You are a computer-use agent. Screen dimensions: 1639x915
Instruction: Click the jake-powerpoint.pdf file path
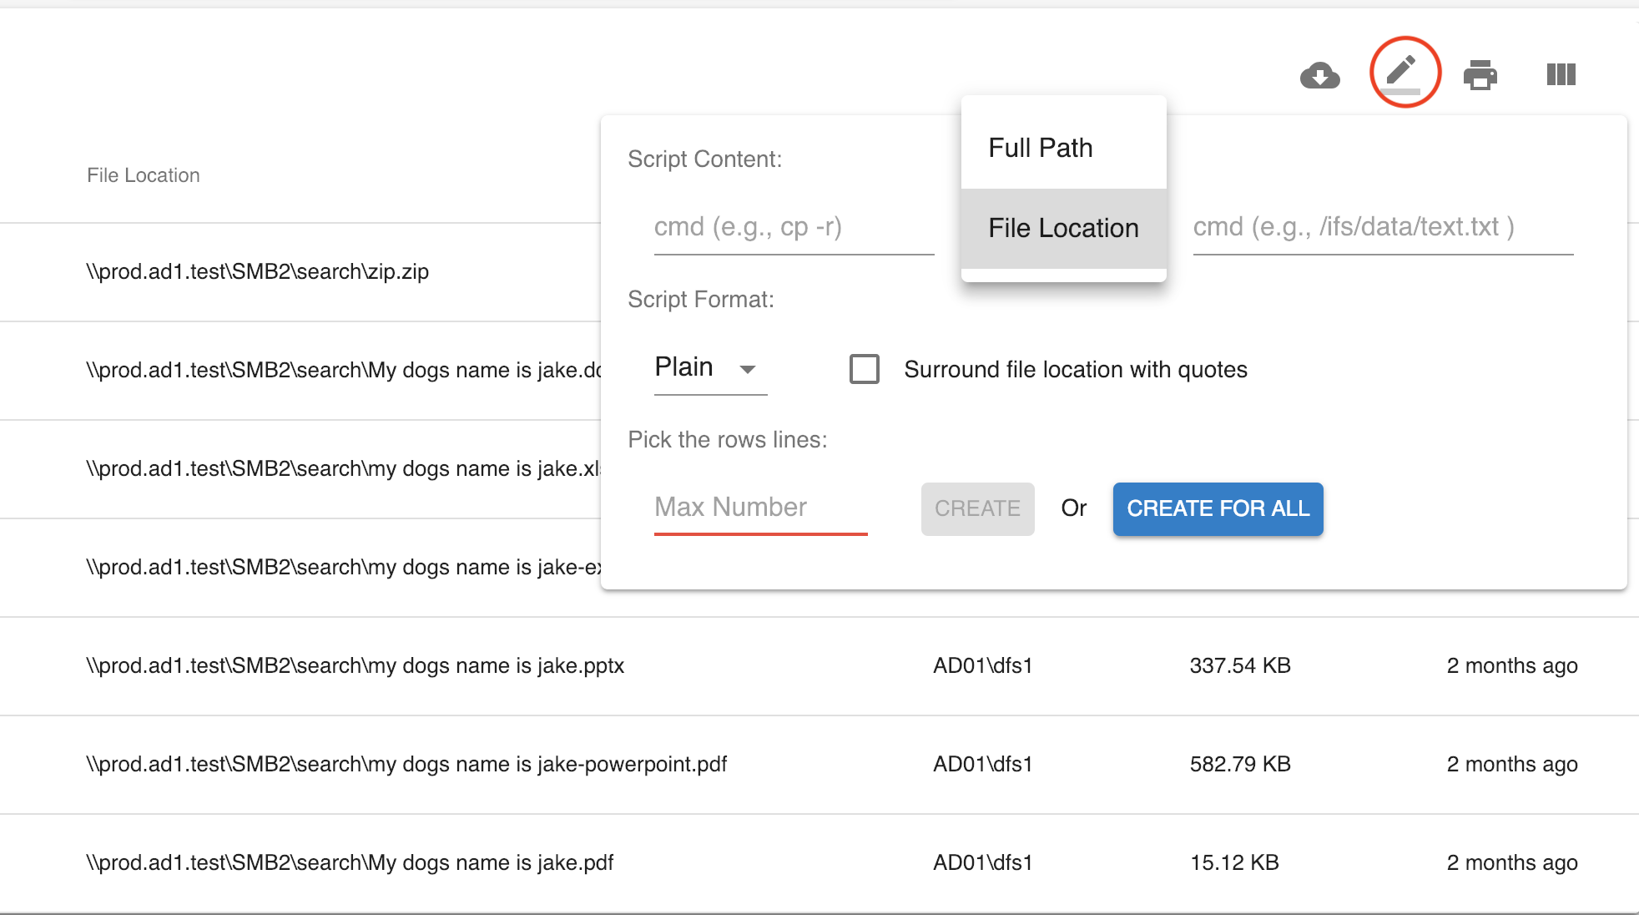[x=406, y=764]
